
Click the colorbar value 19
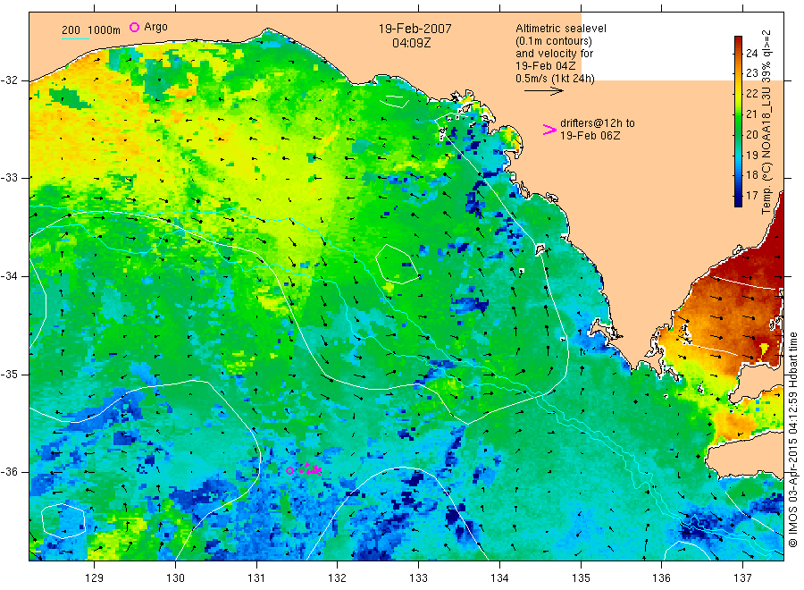pyautogui.click(x=751, y=155)
